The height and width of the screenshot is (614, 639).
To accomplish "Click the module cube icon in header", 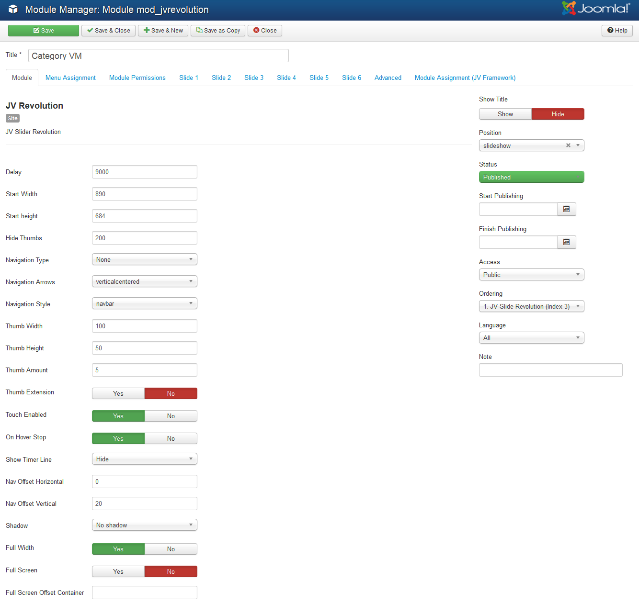I will point(13,10).
